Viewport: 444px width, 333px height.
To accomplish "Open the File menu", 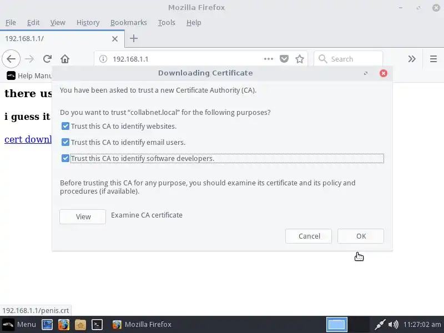I will 11,22.
